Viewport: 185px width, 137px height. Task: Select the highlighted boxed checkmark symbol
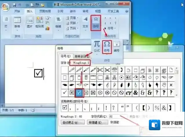pos(79,93)
